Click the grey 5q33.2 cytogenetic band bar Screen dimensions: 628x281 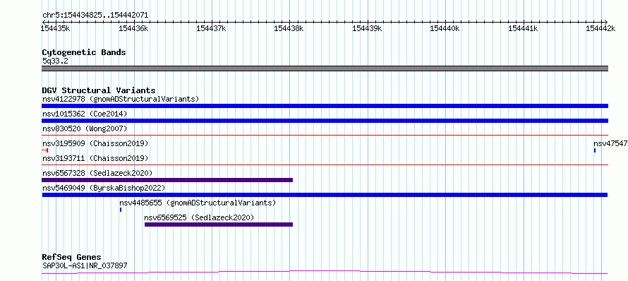pyautogui.click(x=325, y=68)
